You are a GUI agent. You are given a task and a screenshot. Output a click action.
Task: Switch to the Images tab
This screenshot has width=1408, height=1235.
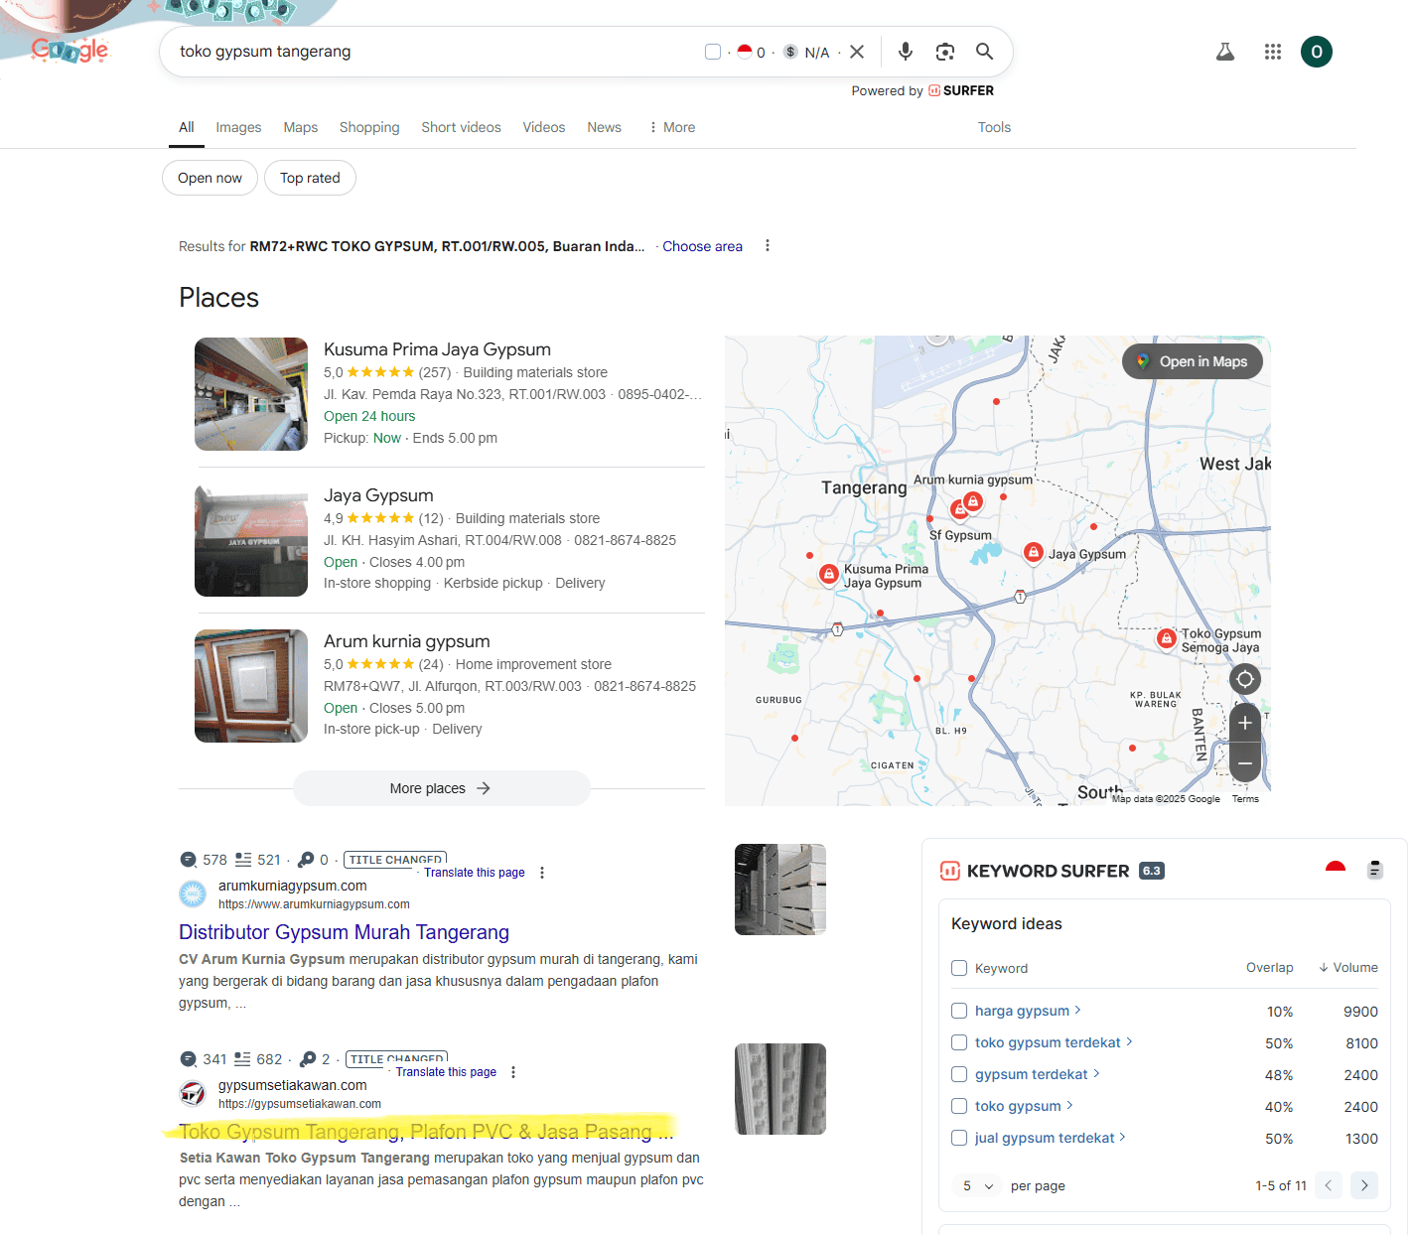[x=238, y=127]
